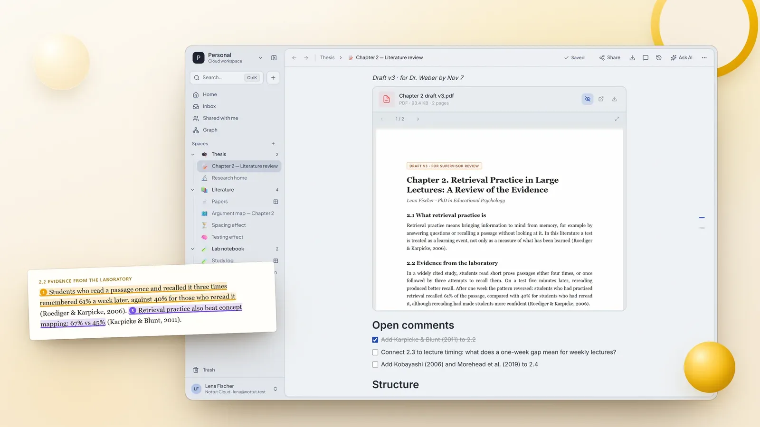Open version history clock icon
Viewport: 760px width, 427px height.
(x=659, y=58)
